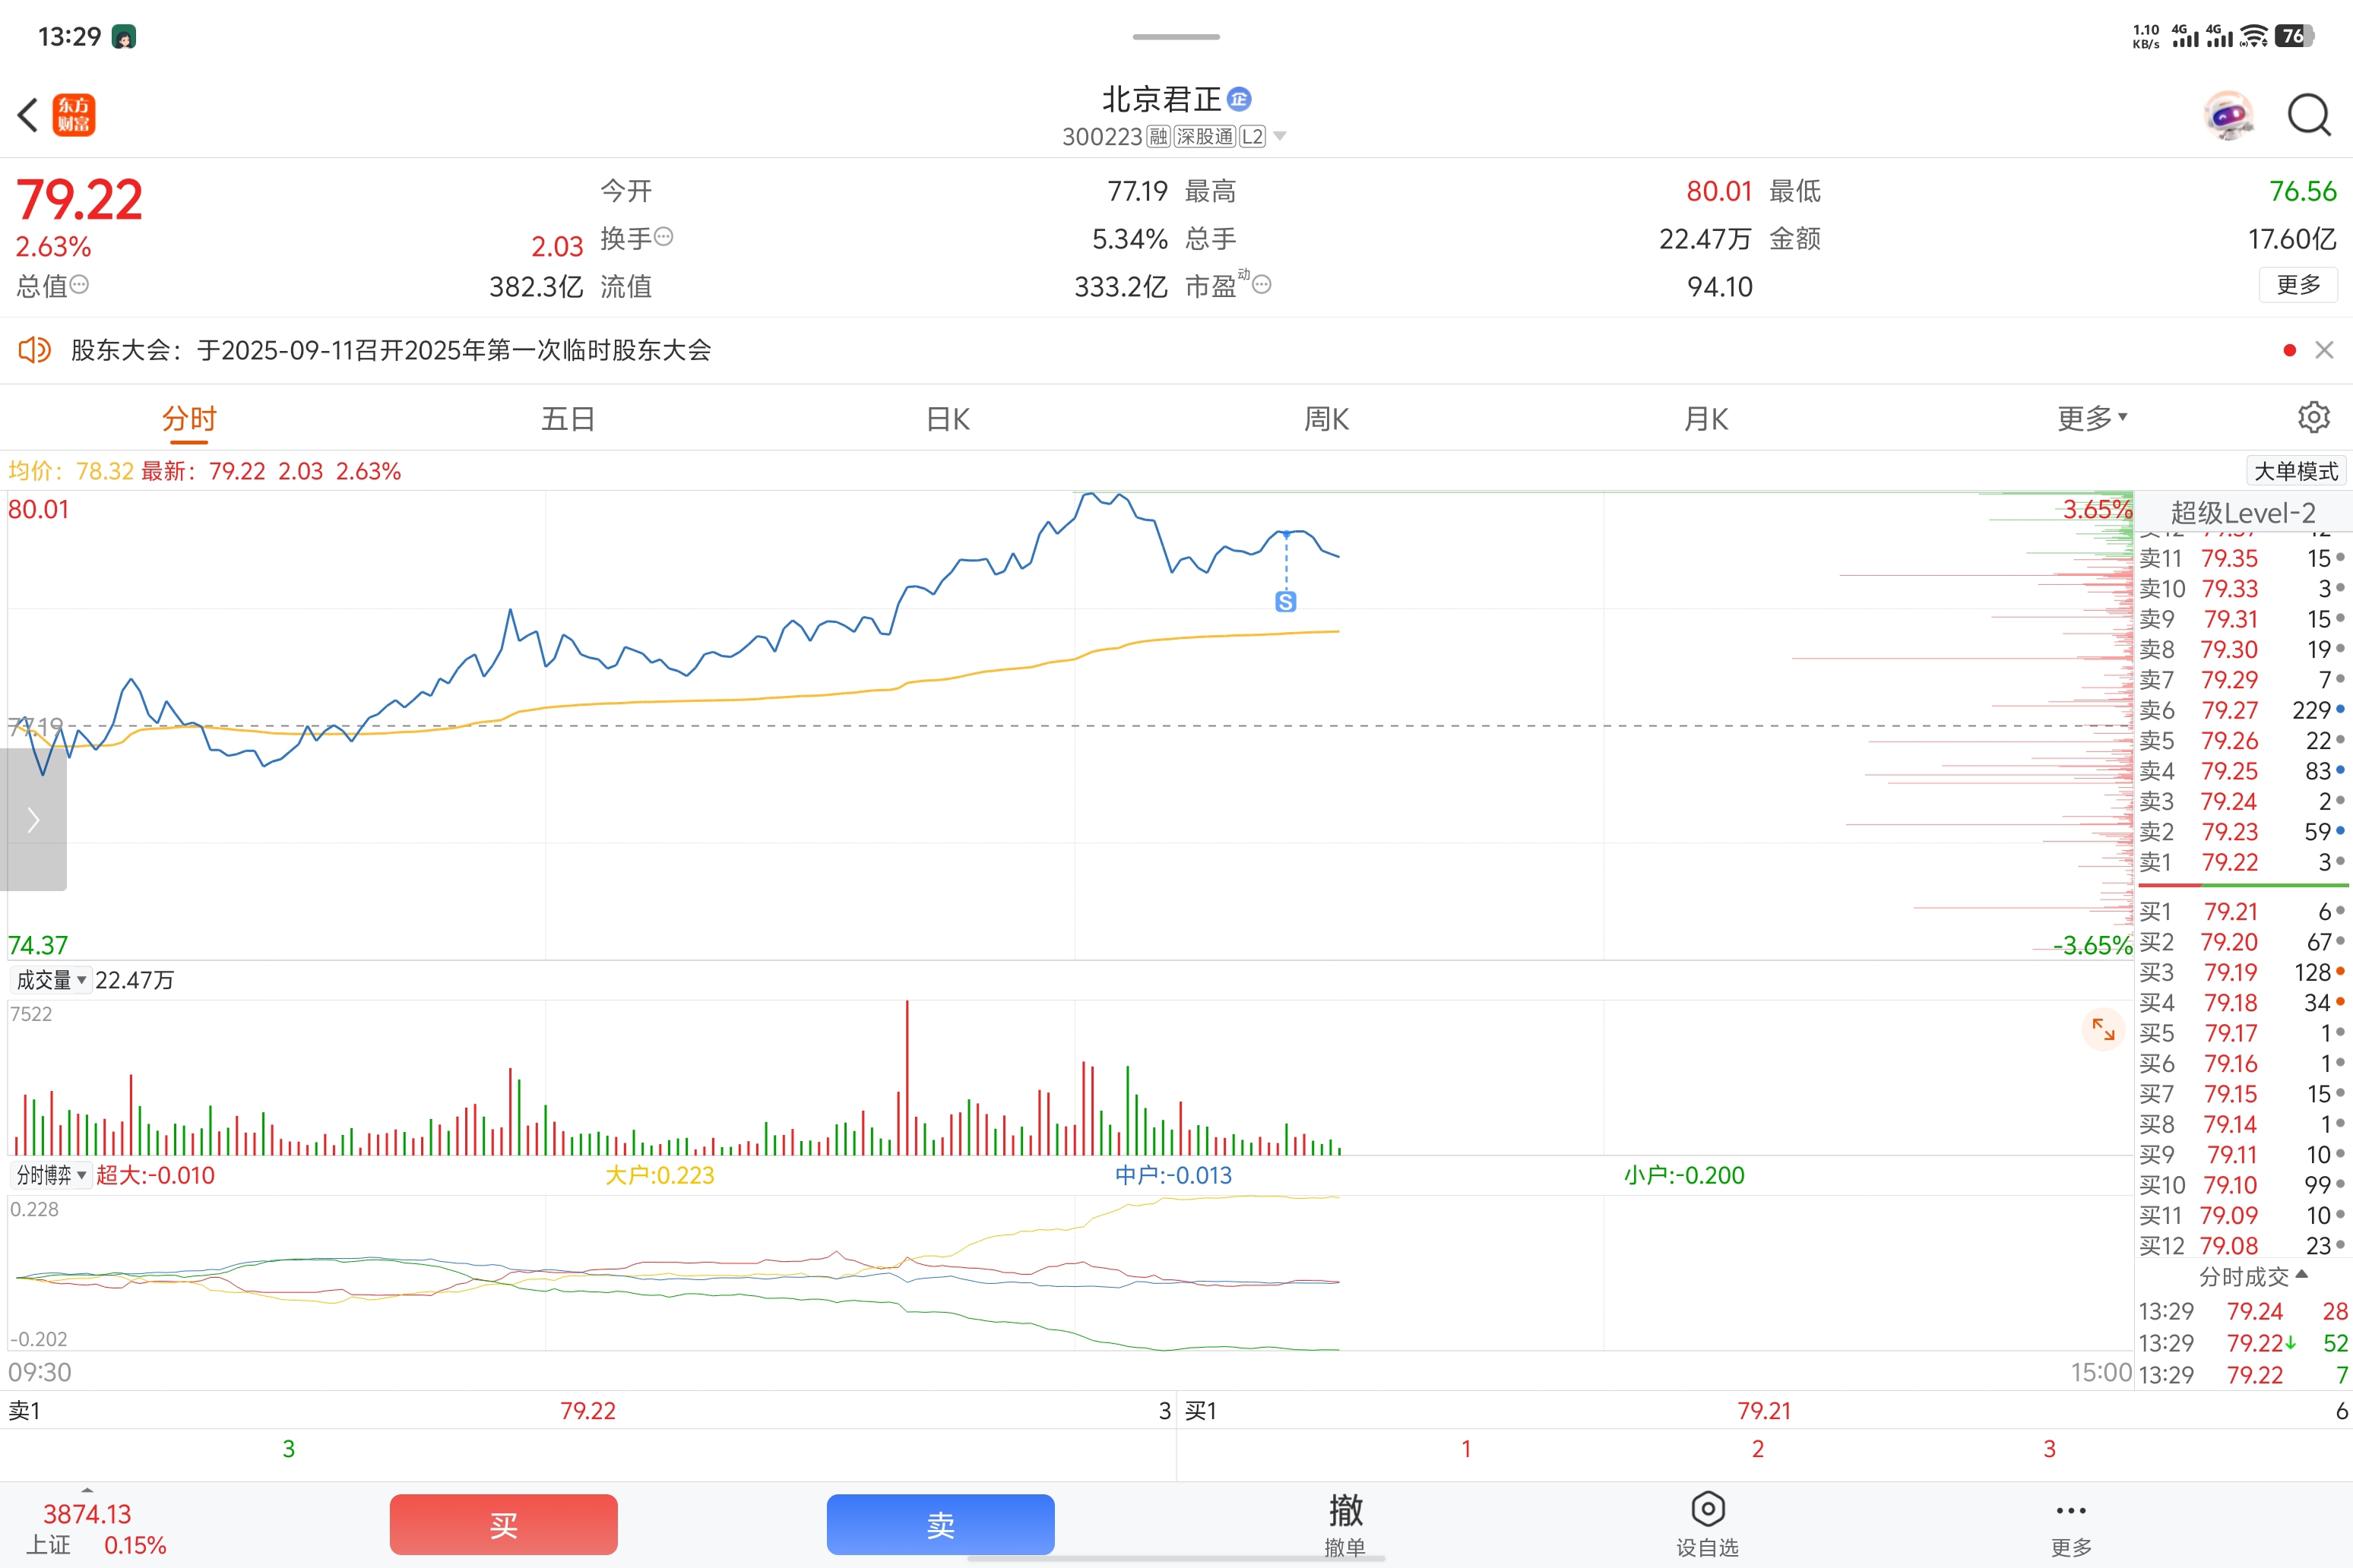This screenshot has width=2353, height=1568.
Task: Open the robot assistant avatar
Action: (2229, 116)
